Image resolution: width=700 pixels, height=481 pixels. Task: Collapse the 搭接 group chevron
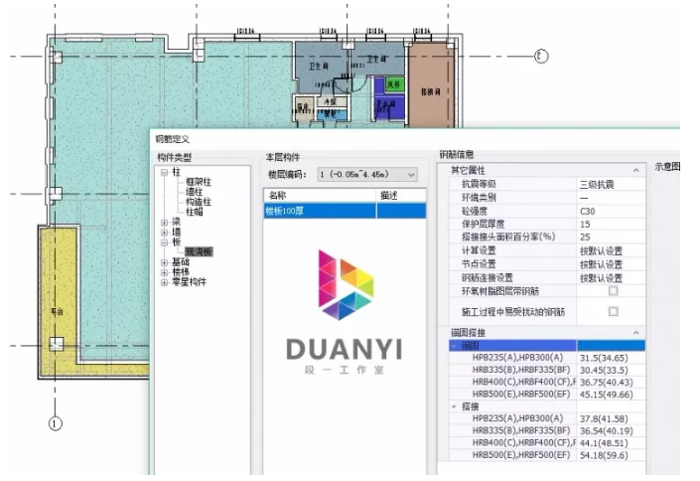pyautogui.click(x=454, y=406)
